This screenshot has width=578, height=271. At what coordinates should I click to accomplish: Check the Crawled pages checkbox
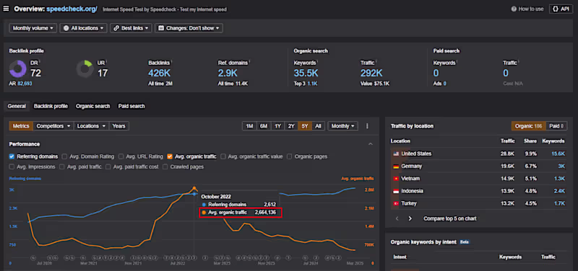pyautogui.click(x=165, y=167)
